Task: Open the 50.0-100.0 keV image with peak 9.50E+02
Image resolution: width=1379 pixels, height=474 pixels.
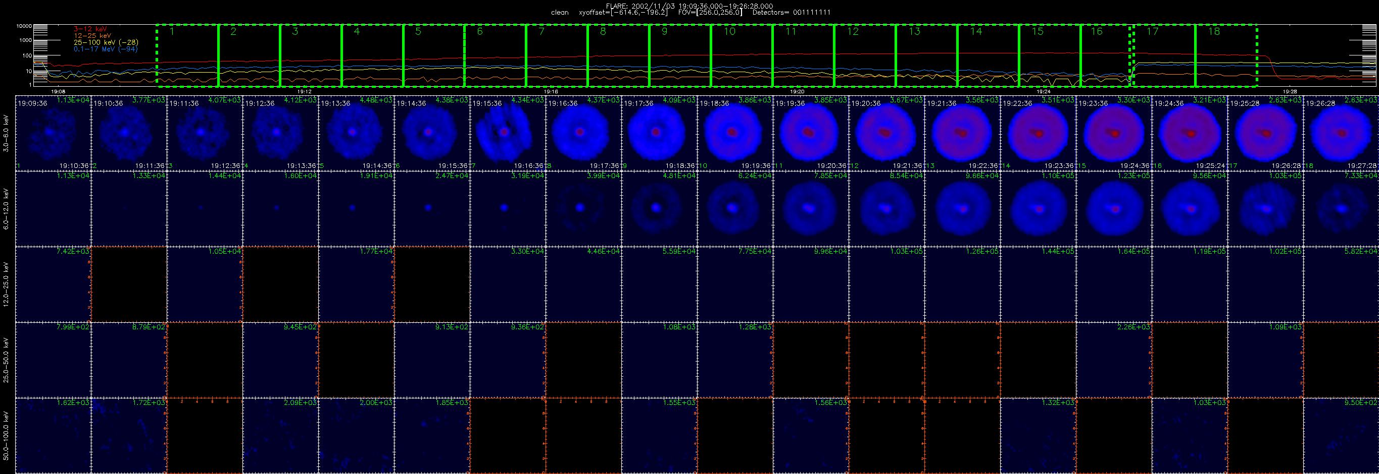Action: [x=1341, y=436]
